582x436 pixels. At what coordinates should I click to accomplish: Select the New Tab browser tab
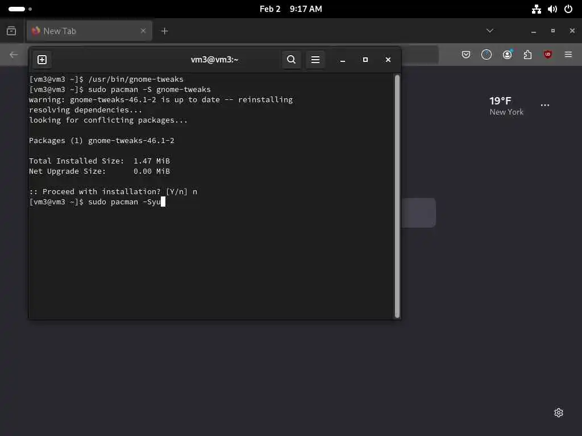89,31
